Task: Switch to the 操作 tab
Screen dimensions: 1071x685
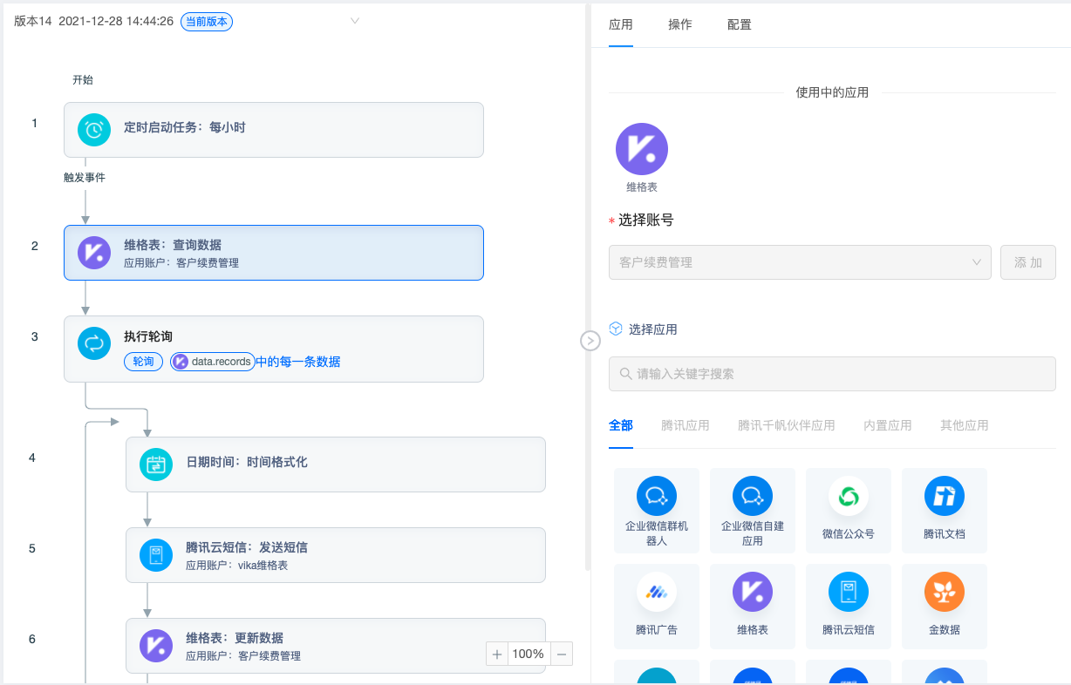Action: [680, 24]
